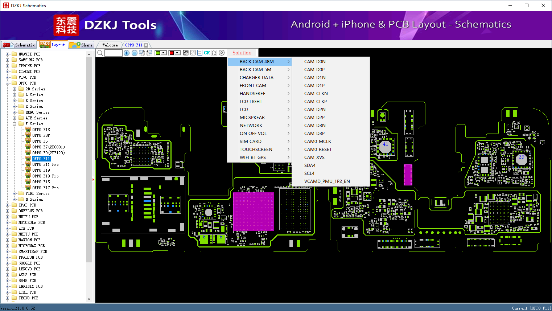Click the rotate counter-clockwise toolbar icon

149,53
